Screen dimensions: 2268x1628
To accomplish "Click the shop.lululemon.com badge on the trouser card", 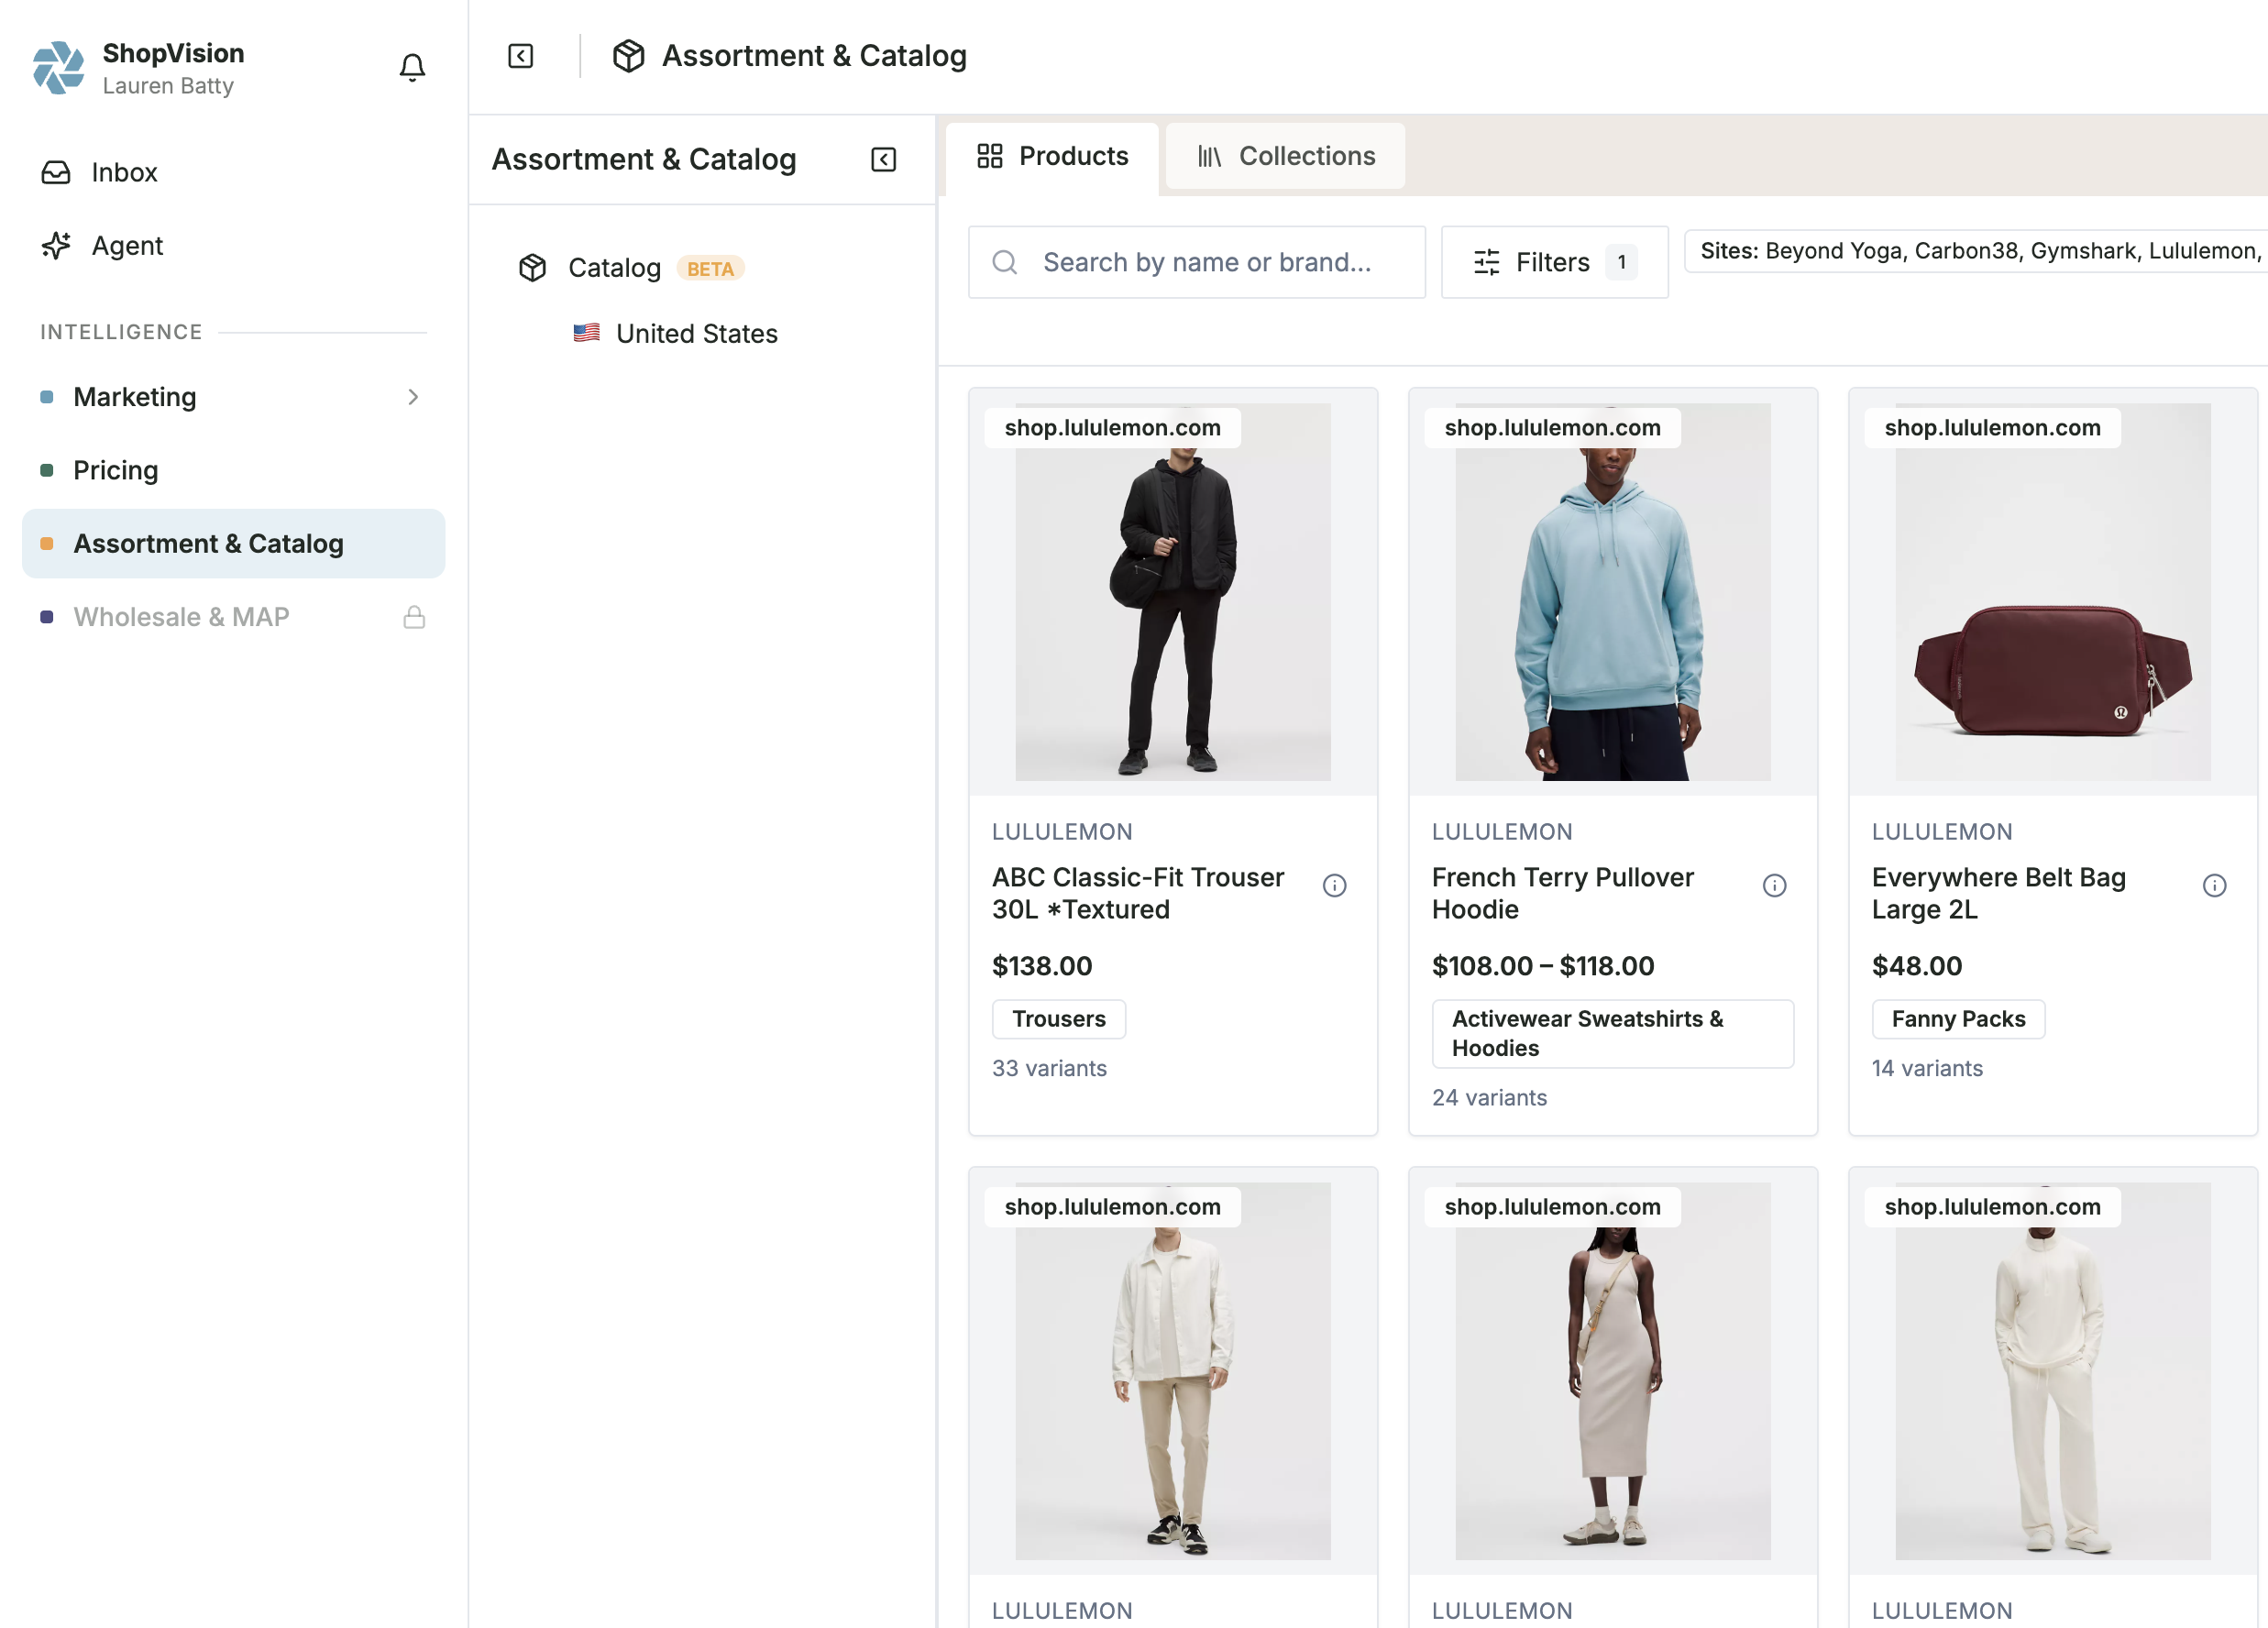I will 1113,428.
